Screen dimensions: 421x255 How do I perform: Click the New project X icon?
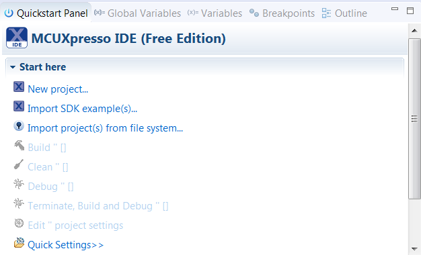tap(19, 87)
